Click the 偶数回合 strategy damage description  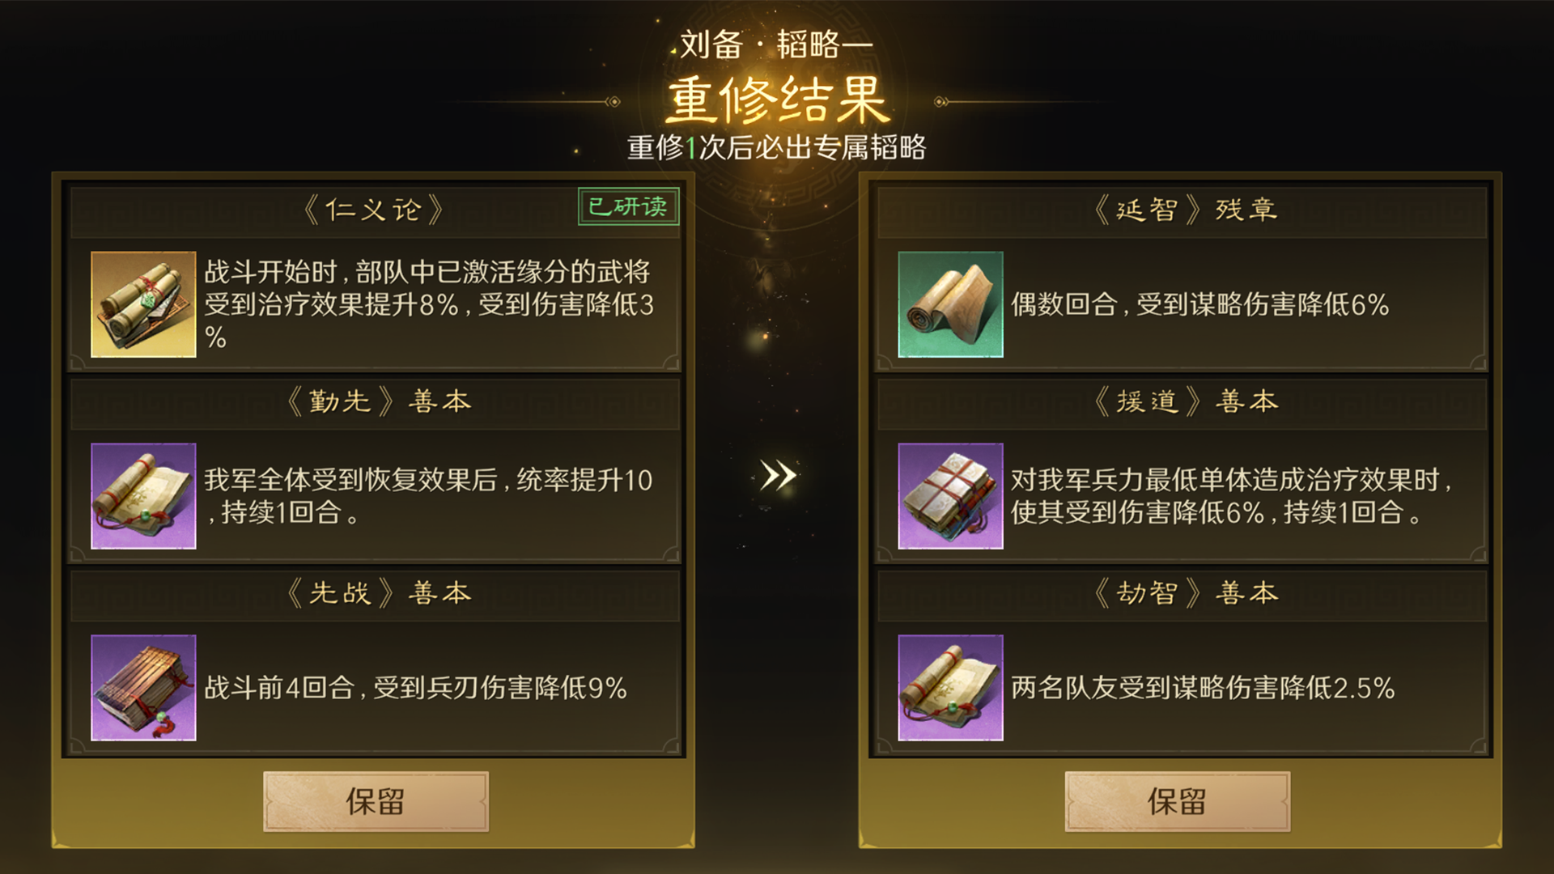(1199, 305)
